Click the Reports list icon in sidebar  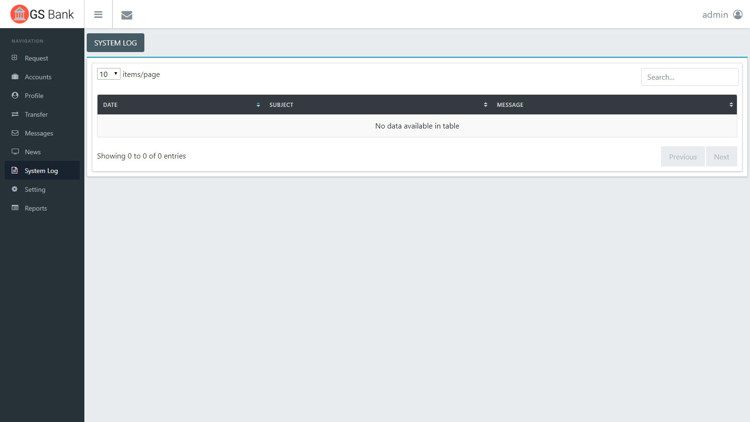tap(15, 208)
